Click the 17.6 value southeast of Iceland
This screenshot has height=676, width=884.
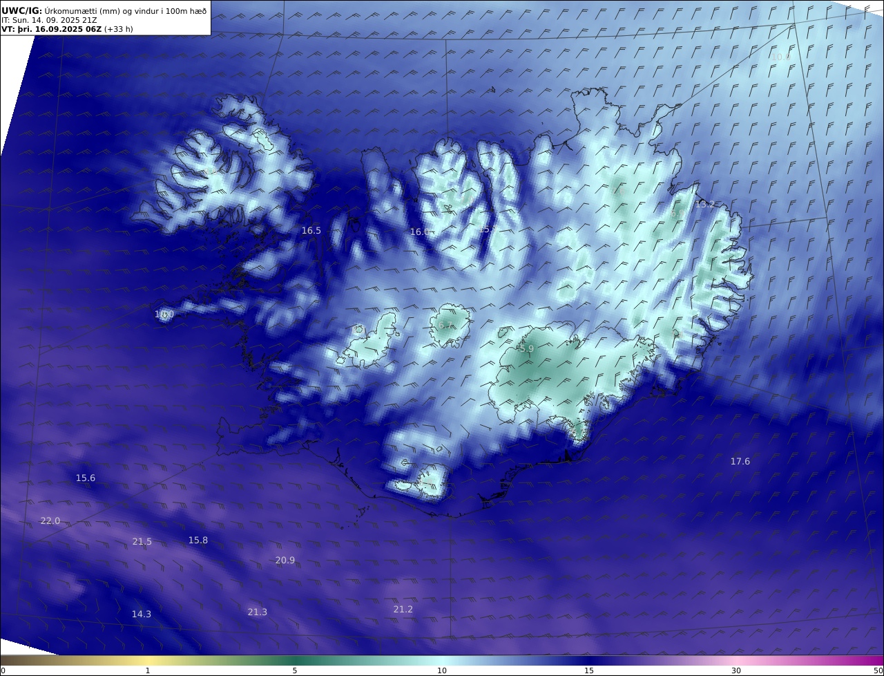[740, 462]
